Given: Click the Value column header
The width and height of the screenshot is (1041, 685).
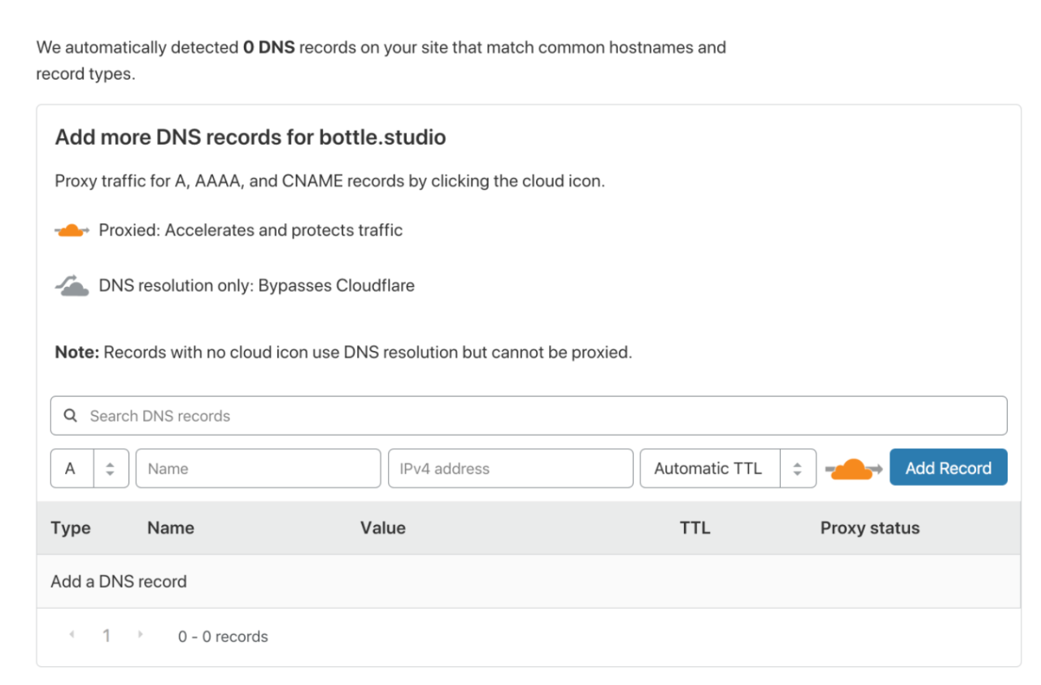Looking at the screenshot, I should 383,528.
